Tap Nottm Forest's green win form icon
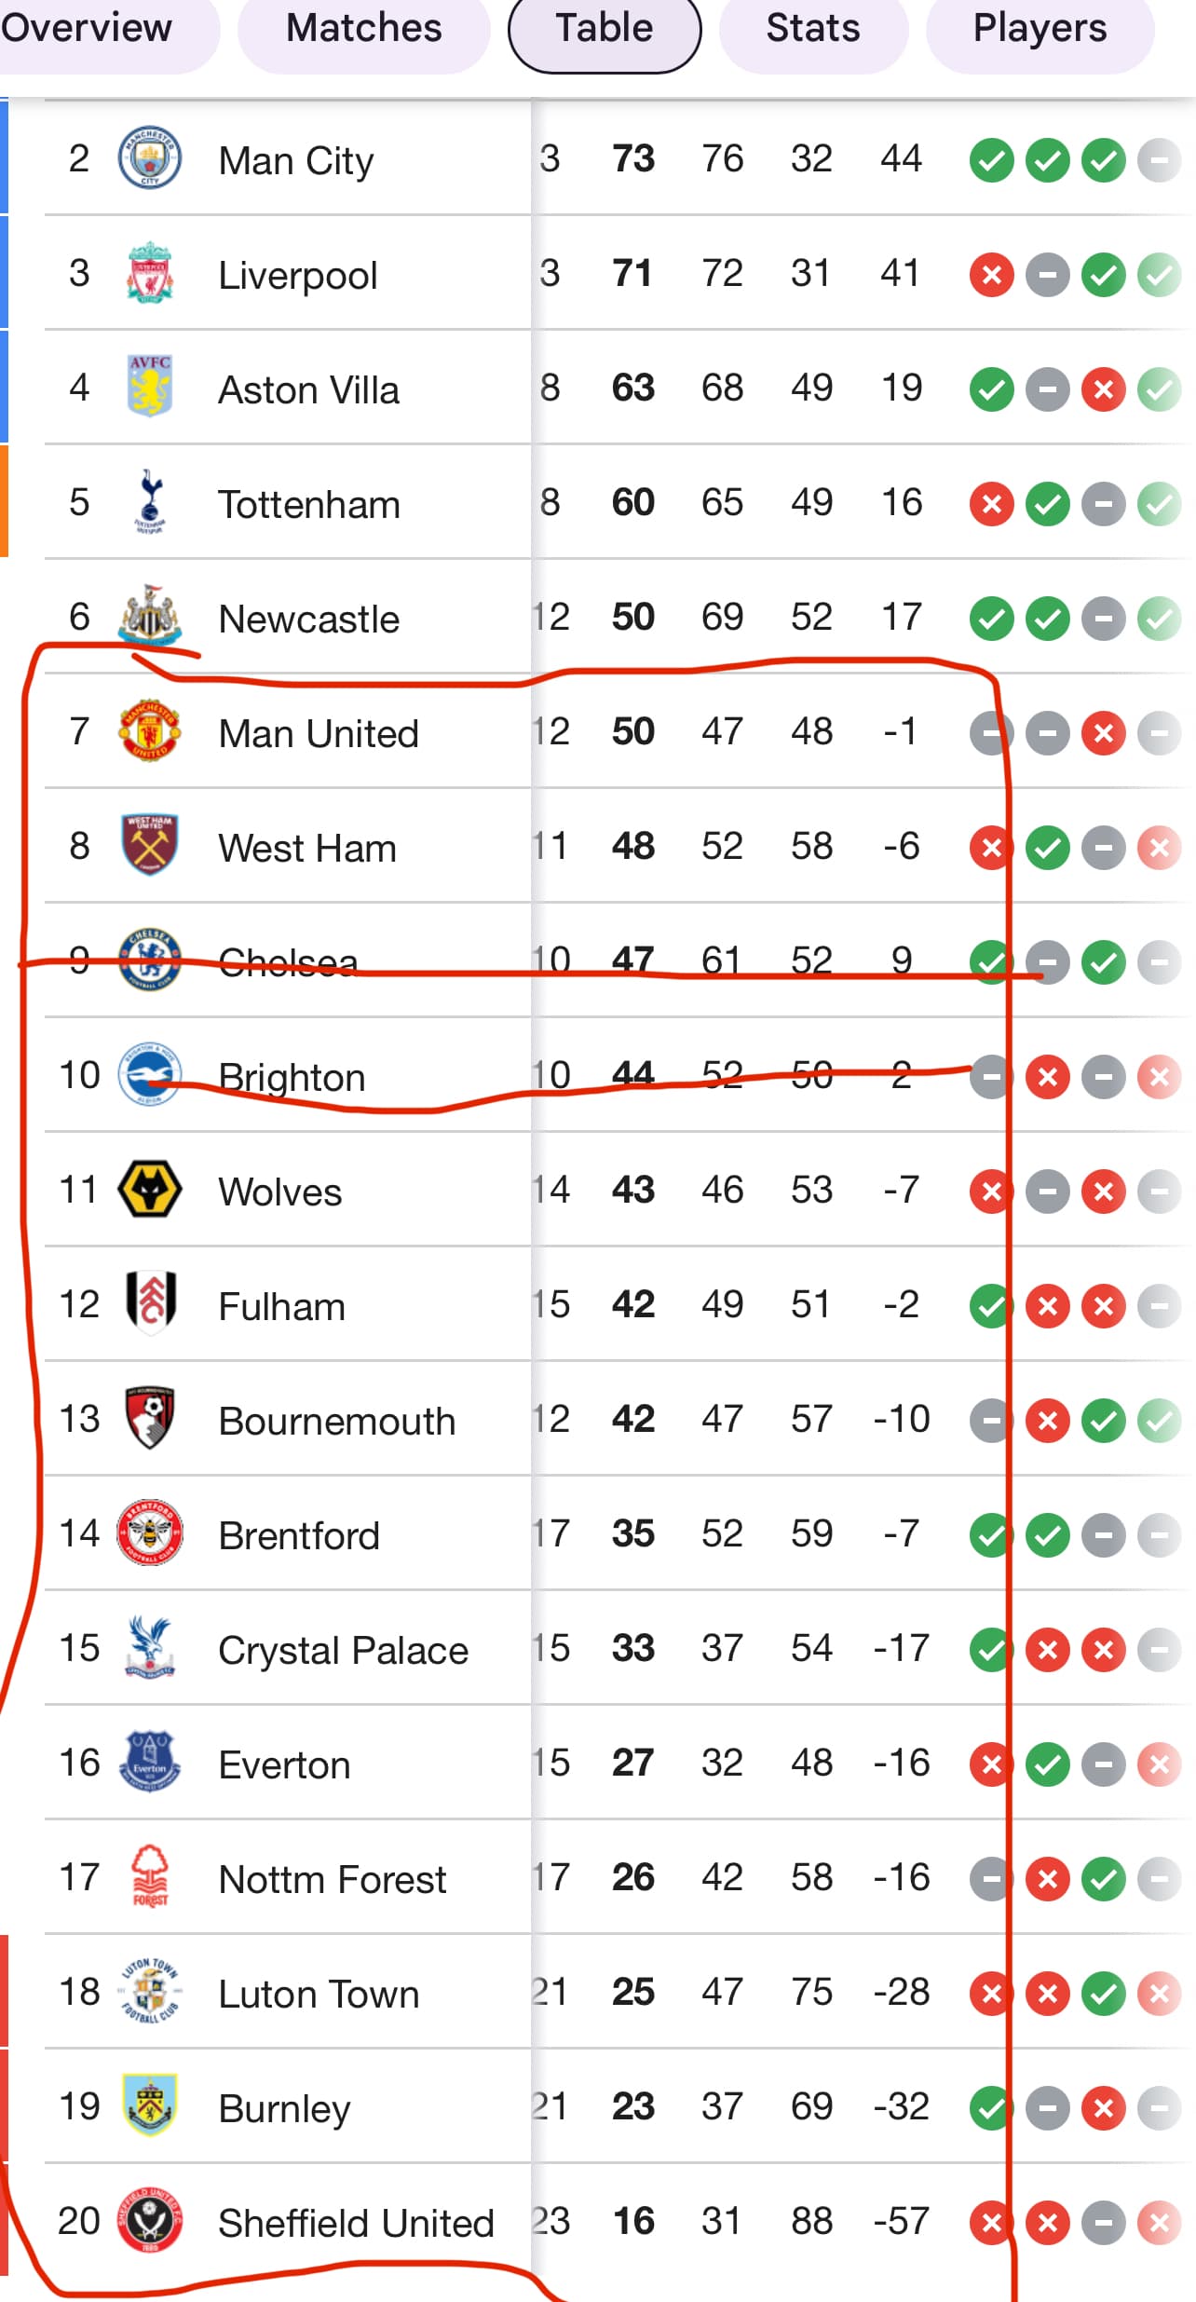This screenshot has width=1196, height=2302. (x=1103, y=1880)
